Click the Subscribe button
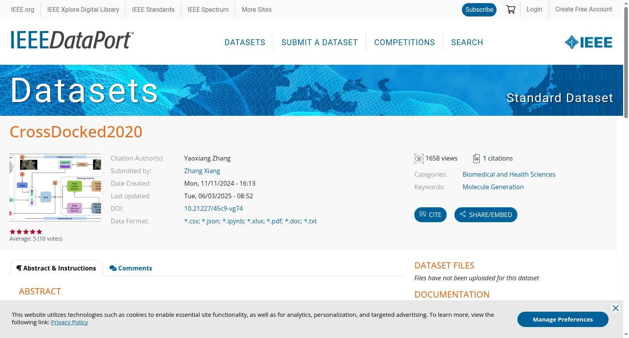 click(x=479, y=10)
